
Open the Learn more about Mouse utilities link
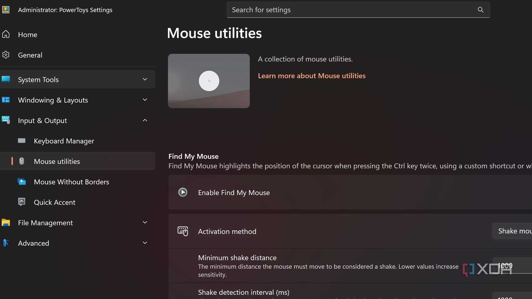[311, 76]
